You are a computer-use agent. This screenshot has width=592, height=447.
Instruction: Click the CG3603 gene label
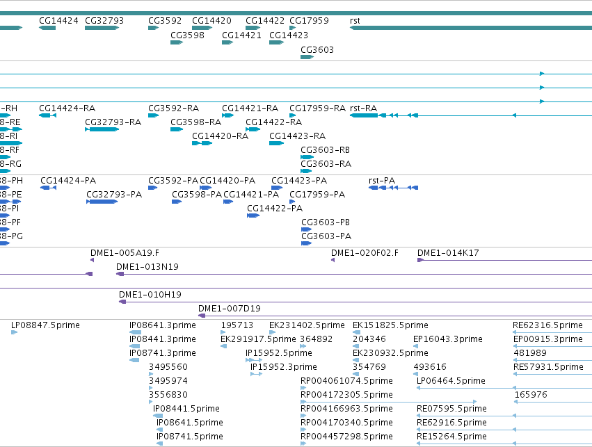coord(317,50)
